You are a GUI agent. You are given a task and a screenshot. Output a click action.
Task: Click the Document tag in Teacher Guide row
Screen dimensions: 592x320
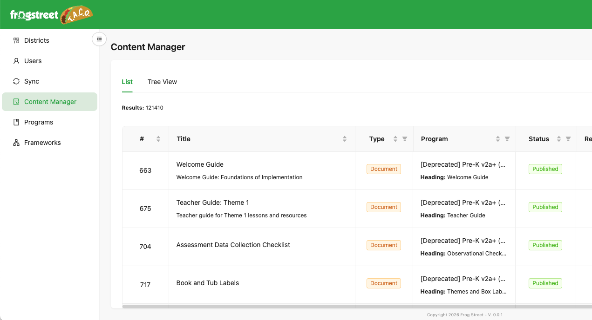pyautogui.click(x=384, y=207)
